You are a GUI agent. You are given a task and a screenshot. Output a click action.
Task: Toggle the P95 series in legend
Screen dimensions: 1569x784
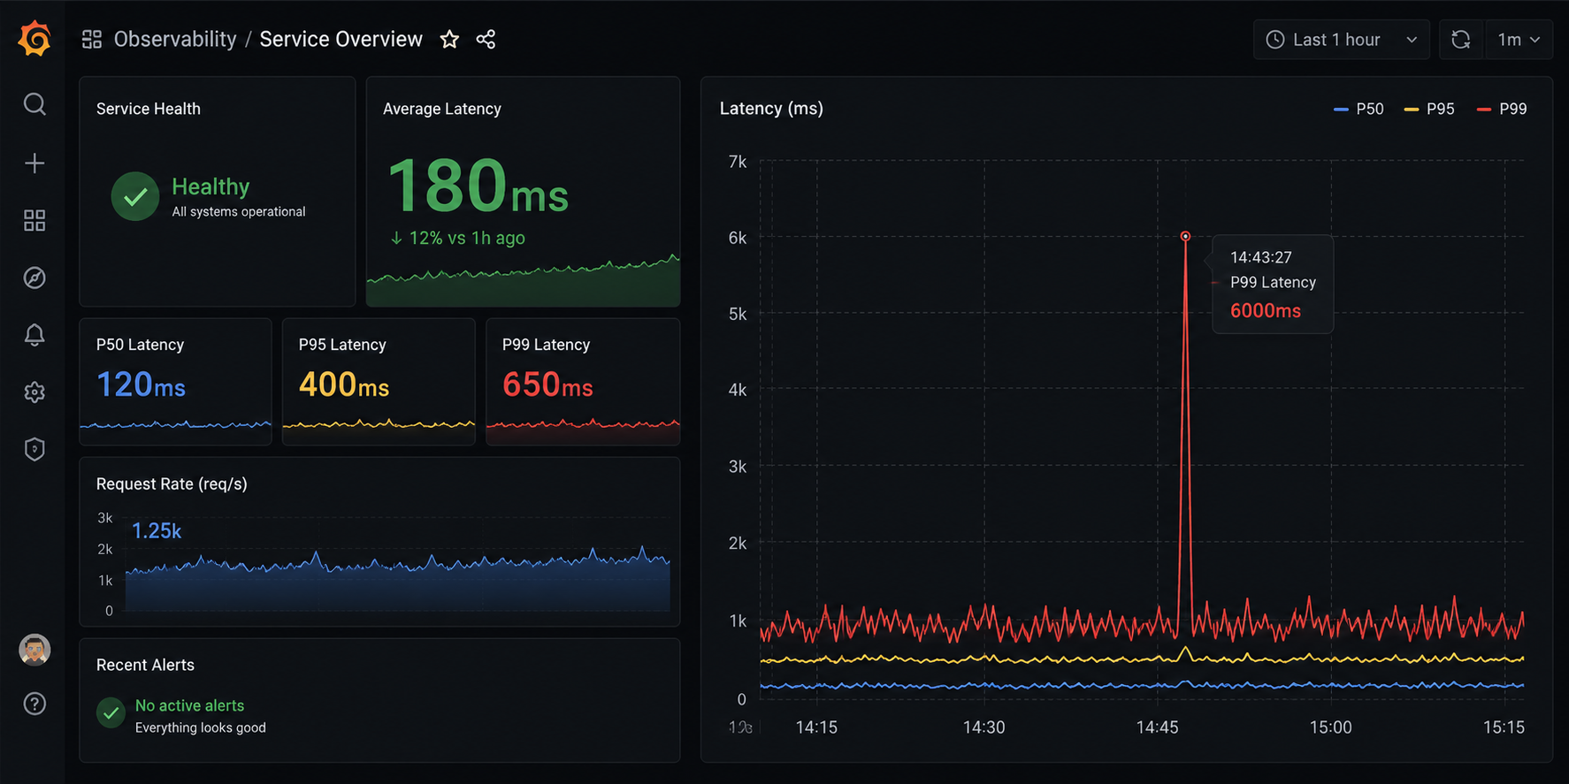(1429, 109)
